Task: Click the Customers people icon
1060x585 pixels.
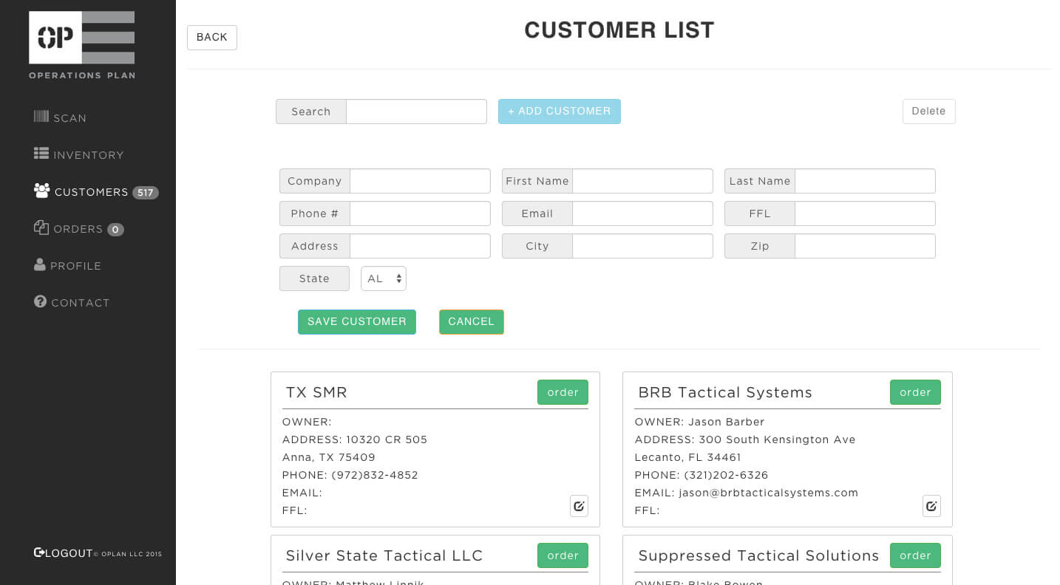Action: [42, 191]
